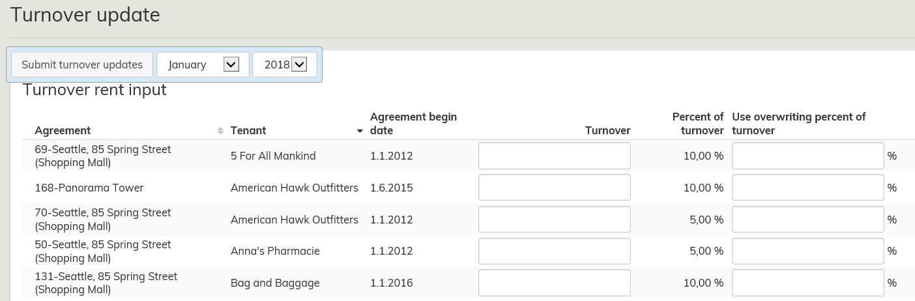Image resolution: width=915 pixels, height=301 pixels.
Task: Click the Percent of turnover column header
Action: click(x=697, y=123)
